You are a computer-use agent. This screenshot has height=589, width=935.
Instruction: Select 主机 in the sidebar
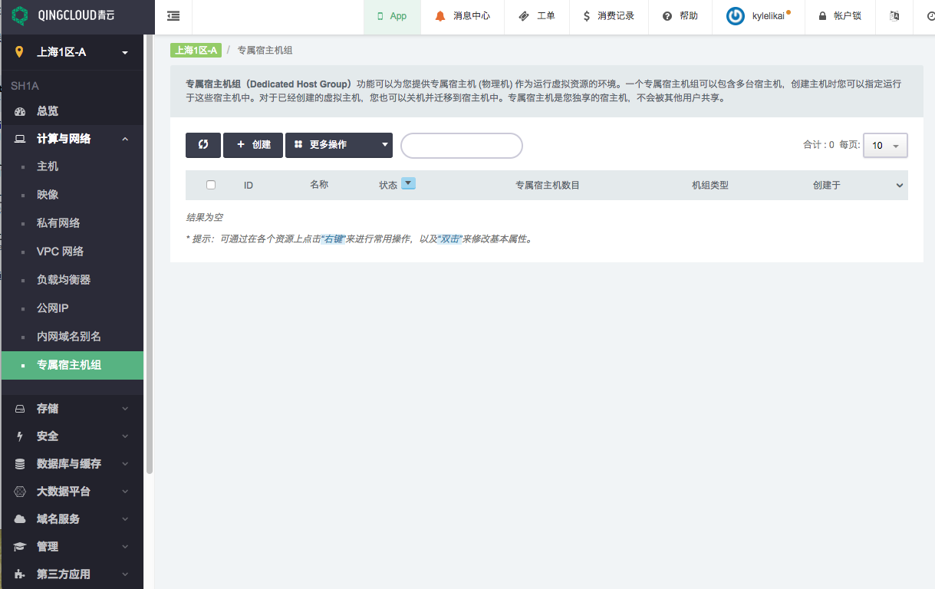[x=48, y=166]
